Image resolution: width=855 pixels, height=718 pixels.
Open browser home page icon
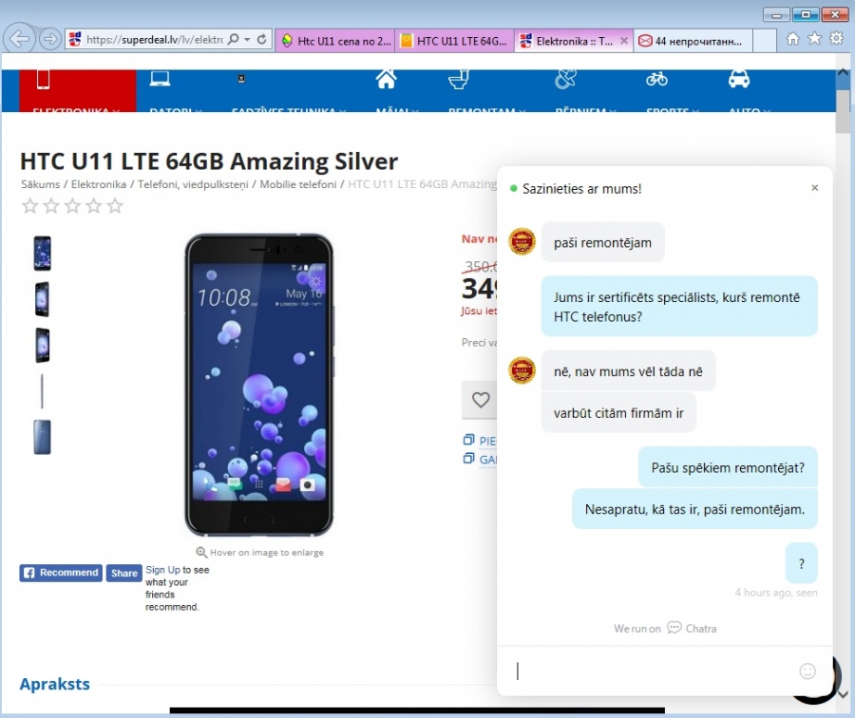click(793, 39)
